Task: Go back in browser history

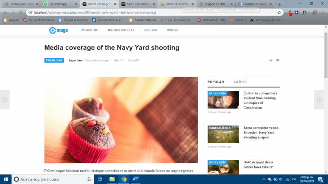Action: coord(5,12)
